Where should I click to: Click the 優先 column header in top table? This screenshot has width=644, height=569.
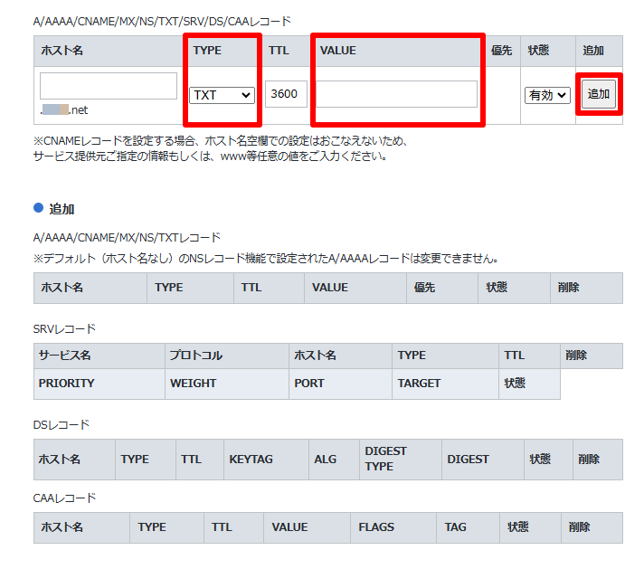pos(501,51)
